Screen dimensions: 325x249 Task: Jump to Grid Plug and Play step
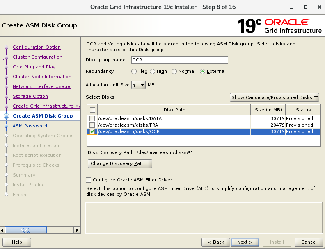34,67
